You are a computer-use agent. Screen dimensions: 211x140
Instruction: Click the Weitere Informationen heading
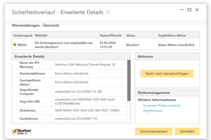157,100
